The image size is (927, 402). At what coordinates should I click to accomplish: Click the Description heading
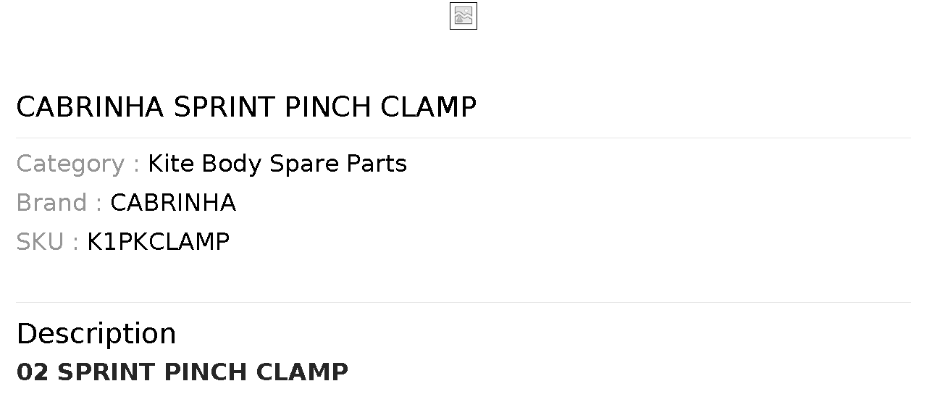click(x=96, y=334)
